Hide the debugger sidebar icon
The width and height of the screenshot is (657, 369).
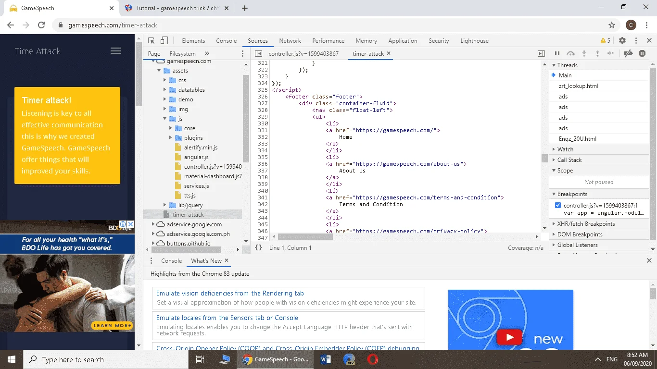click(x=541, y=54)
